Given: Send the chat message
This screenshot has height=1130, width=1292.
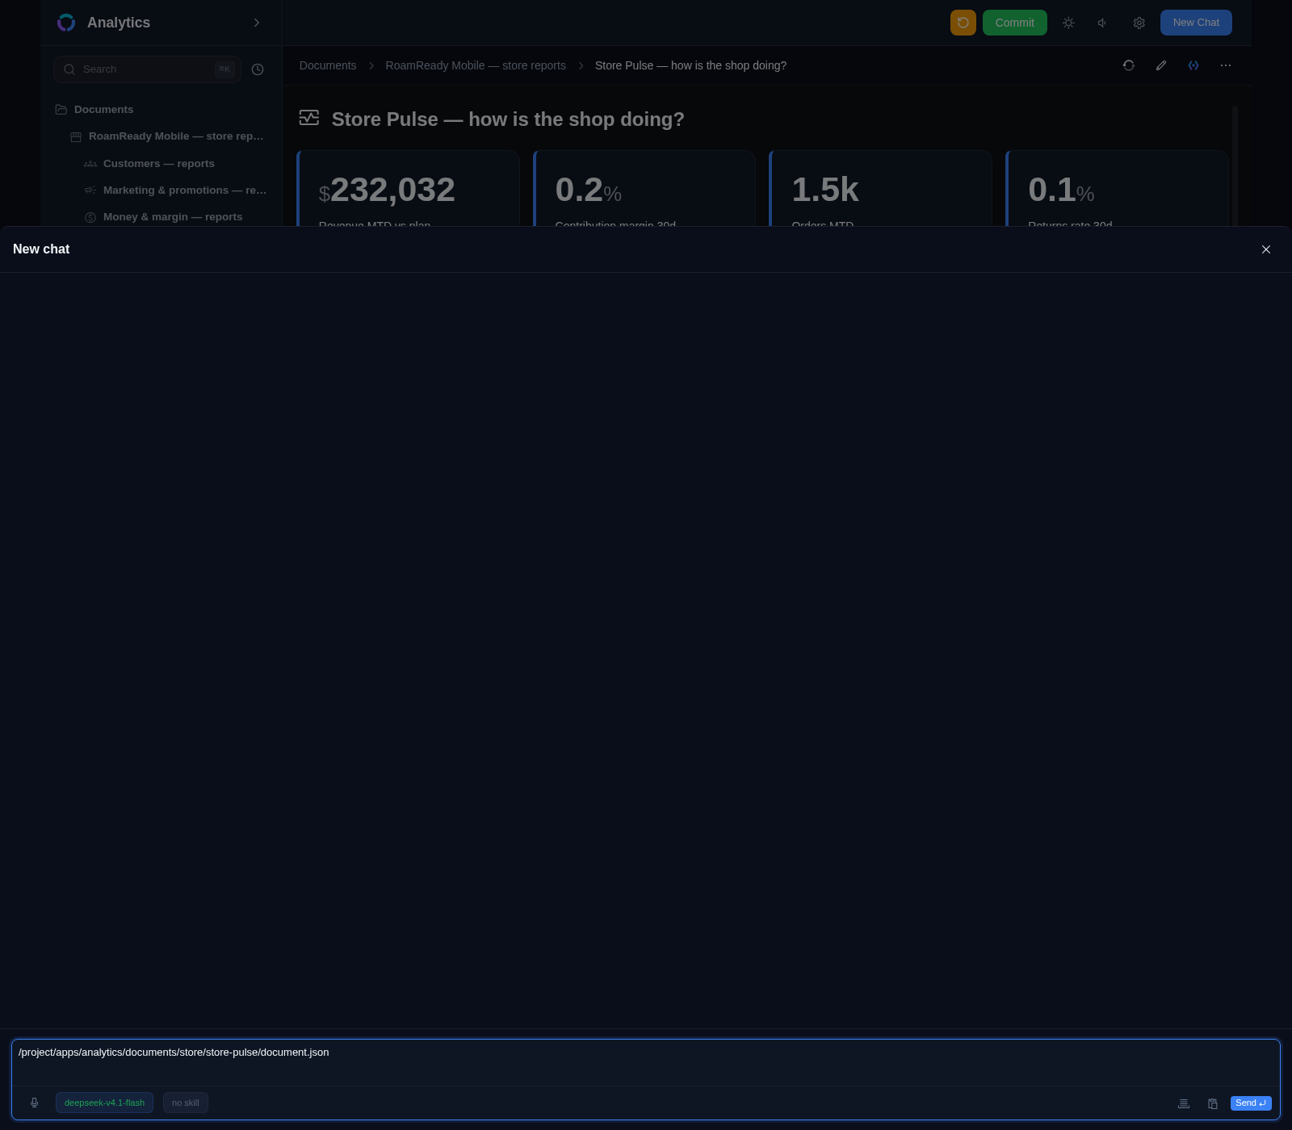Looking at the screenshot, I should pos(1251,1103).
